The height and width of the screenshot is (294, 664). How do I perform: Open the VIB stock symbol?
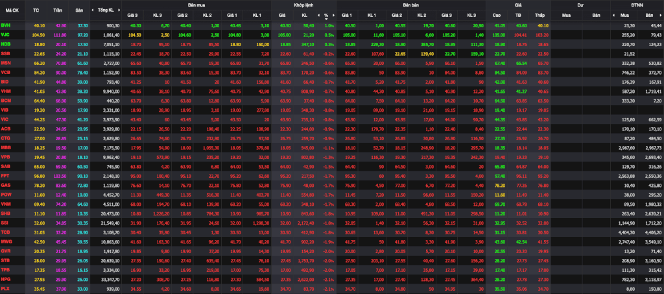click(x=5, y=109)
